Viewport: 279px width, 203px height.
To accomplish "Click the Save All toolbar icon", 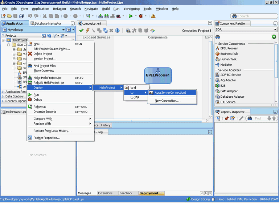I will (21, 16).
